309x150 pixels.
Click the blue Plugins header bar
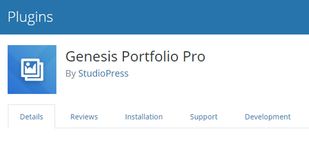pos(154,17)
